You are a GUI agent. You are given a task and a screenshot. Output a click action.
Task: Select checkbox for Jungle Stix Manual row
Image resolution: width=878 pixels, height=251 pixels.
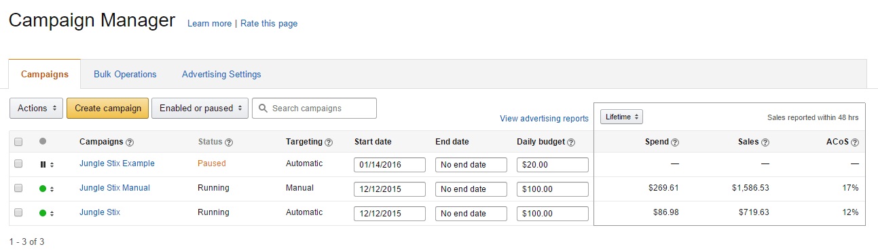[x=18, y=188]
